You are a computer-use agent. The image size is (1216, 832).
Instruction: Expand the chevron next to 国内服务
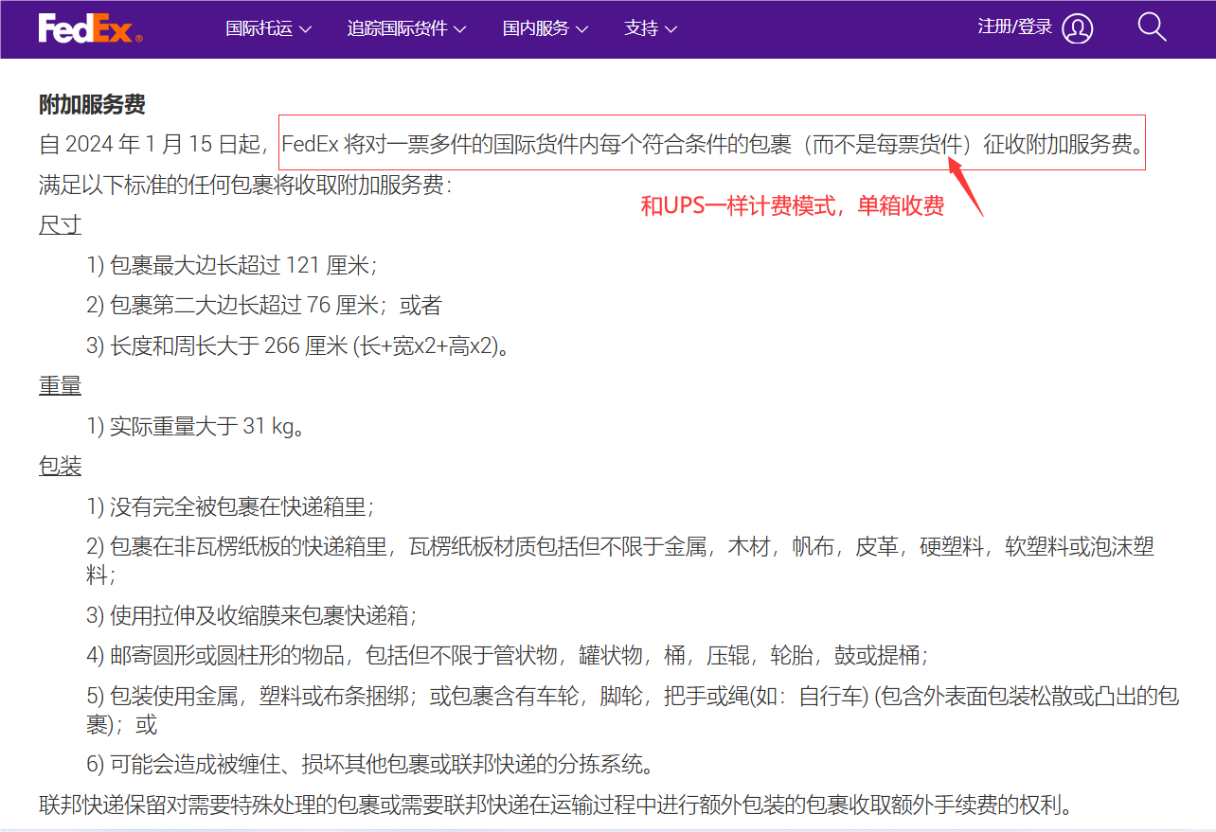pyautogui.click(x=581, y=29)
